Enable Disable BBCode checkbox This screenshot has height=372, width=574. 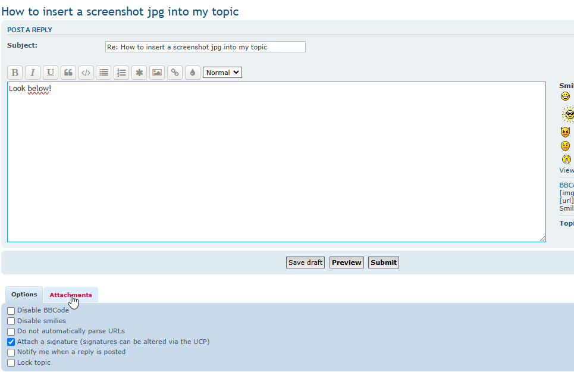tap(11, 311)
